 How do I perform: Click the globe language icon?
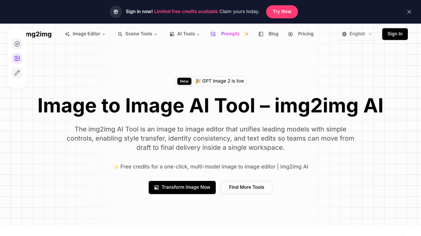point(344,34)
